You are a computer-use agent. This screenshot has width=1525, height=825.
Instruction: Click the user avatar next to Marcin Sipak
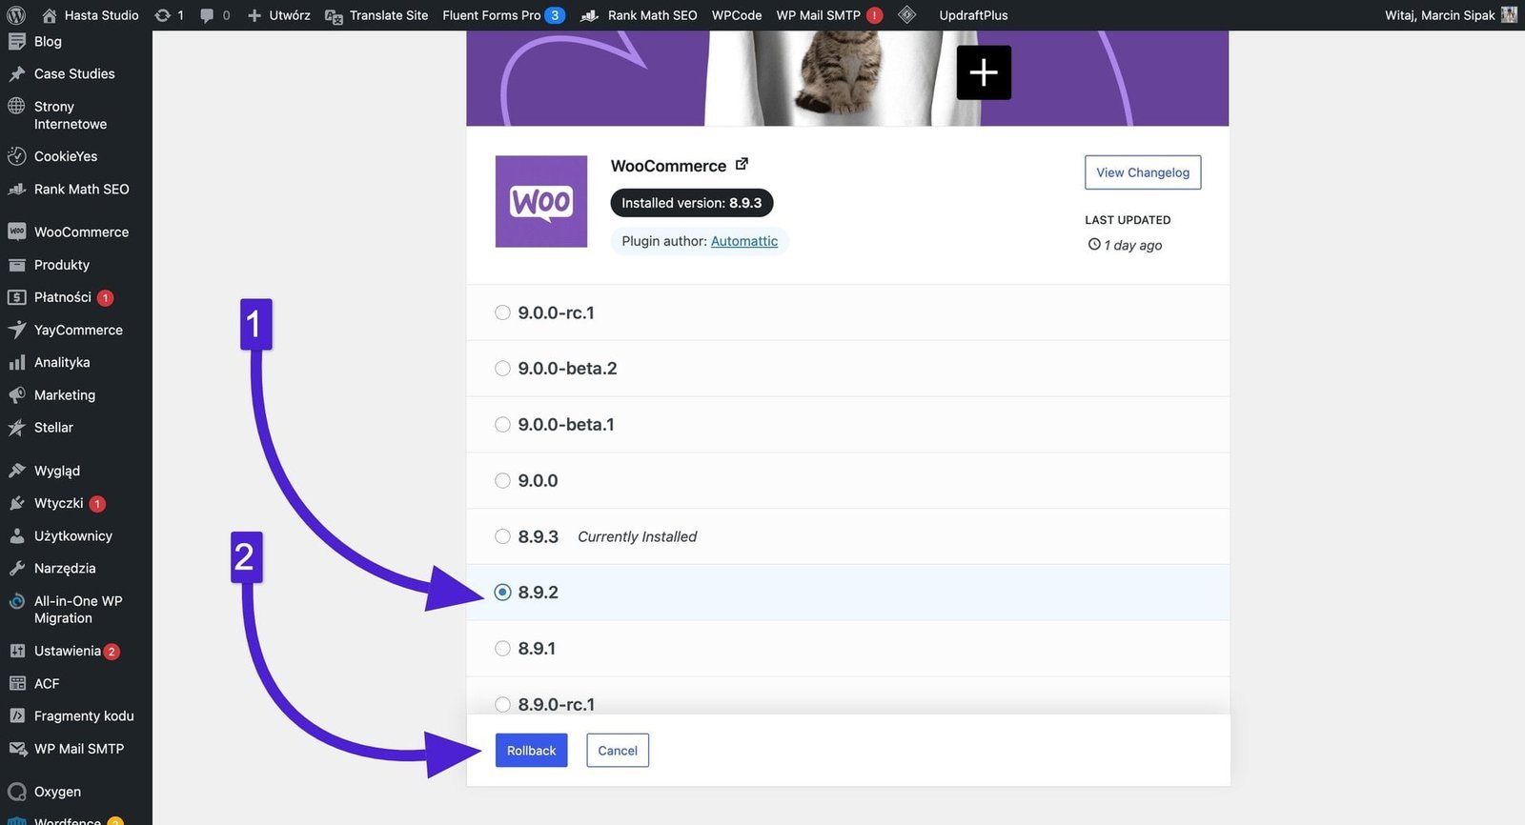1509,15
